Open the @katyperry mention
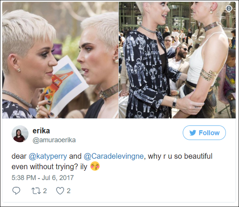This screenshot has height=207, width=239. point(48,156)
